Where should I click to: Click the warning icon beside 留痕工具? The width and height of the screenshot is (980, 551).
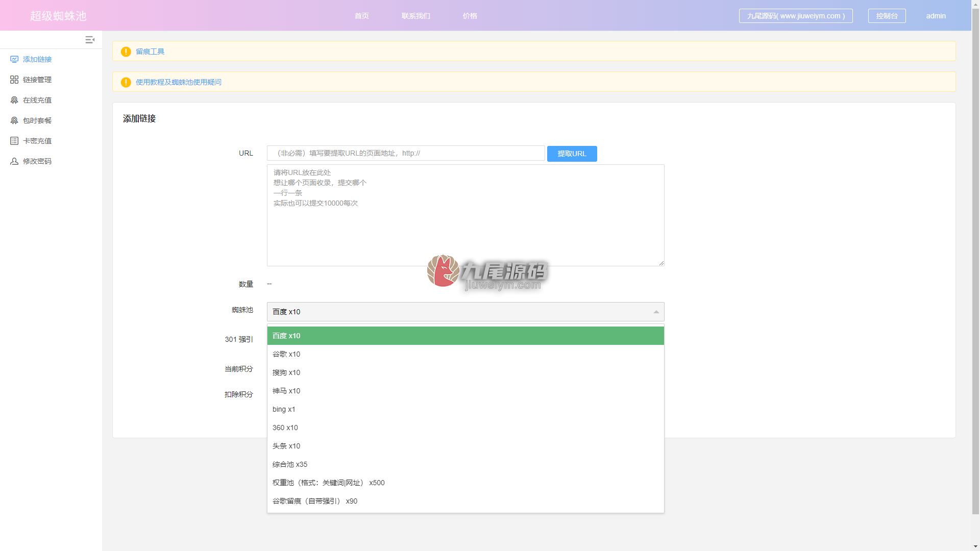[x=126, y=52]
